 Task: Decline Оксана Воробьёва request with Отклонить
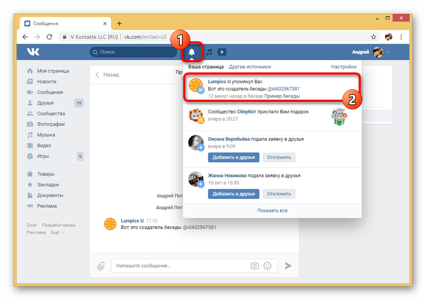coord(279,157)
